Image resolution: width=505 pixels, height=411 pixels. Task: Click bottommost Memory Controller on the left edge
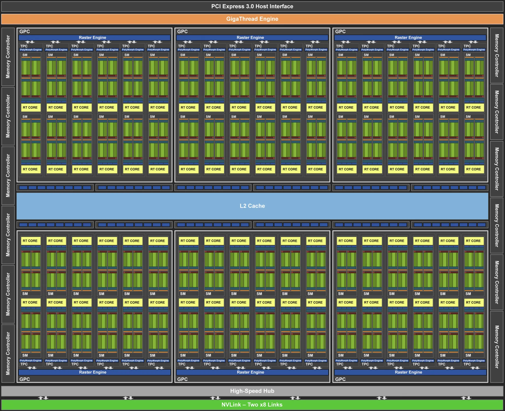[x=8, y=353]
